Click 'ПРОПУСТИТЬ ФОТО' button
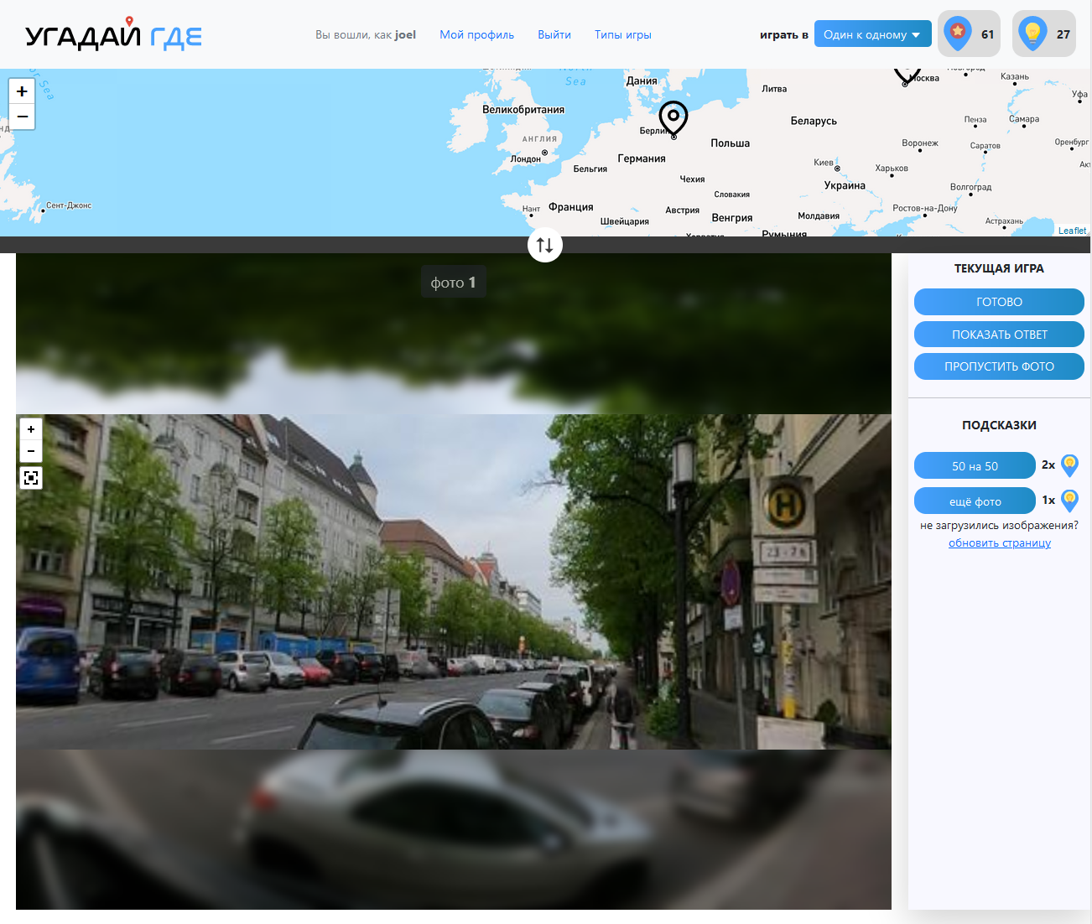 coord(999,366)
